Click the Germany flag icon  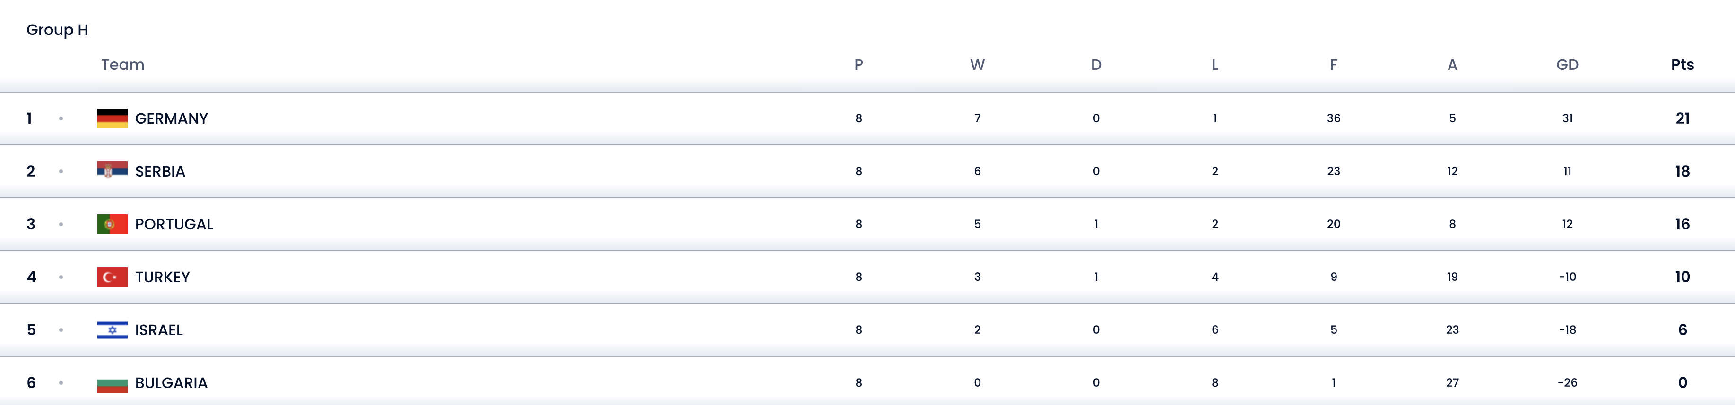pos(113,118)
